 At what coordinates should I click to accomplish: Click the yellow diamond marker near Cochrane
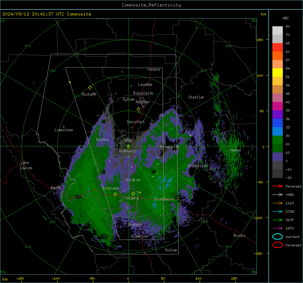[x=115, y=194]
